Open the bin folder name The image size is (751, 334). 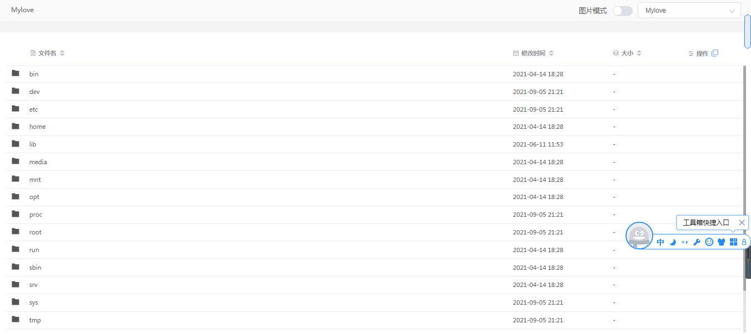point(34,74)
